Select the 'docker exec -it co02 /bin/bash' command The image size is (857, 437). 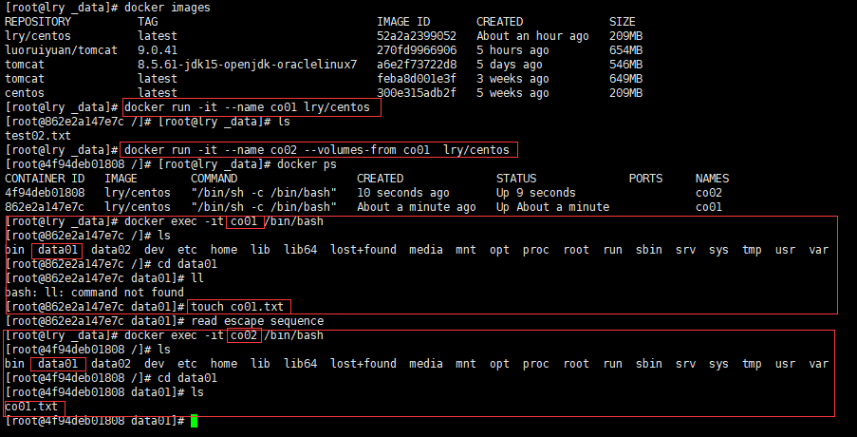pyautogui.click(x=224, y=334)
